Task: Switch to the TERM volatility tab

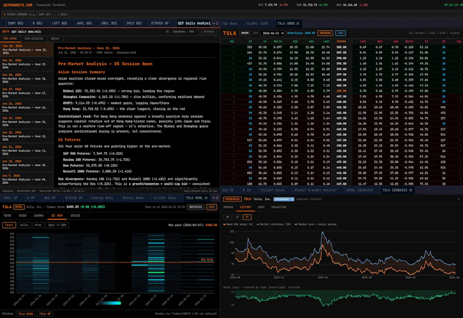Action: (x=7, y=216)
